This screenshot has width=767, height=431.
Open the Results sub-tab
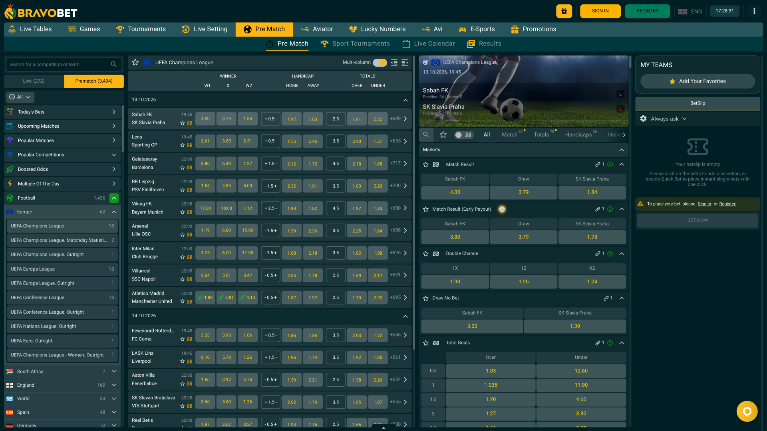click(484, 44)
